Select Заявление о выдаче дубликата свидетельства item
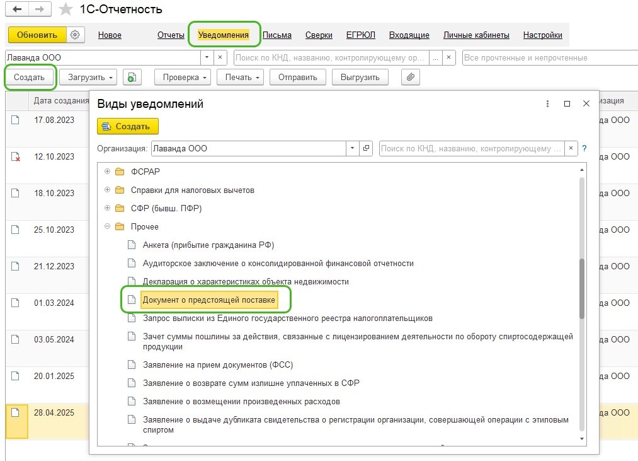This screenshot has height=461, width=638. (356, 424)
